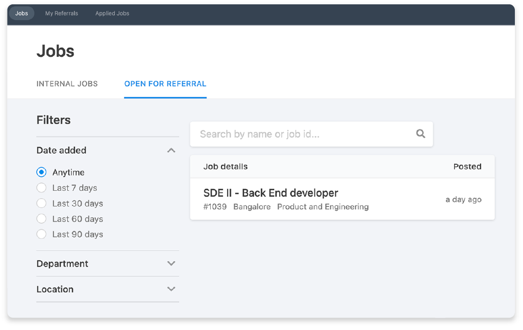Screen dimensions: 523x330
Task: Choose the Last 7 days option
Action: click(41, 188)
